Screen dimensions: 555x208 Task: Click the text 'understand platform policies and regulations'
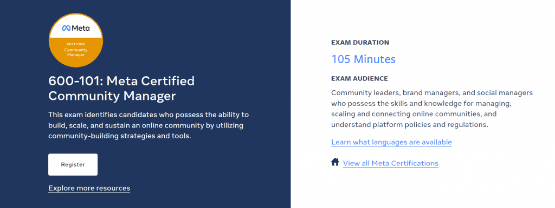[x=410, y=125]
